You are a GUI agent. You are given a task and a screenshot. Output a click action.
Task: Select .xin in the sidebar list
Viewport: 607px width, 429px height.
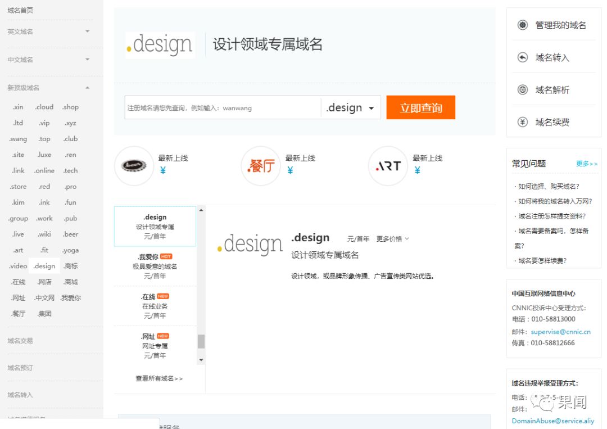[x=18, y=107]
